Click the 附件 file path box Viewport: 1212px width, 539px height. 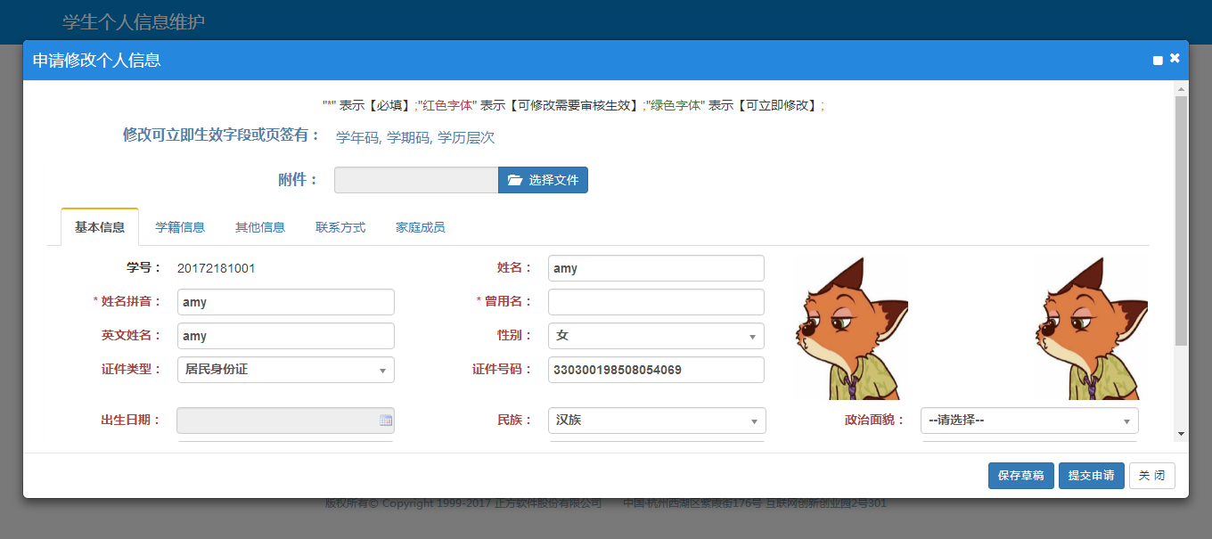(x=416, y=180)
